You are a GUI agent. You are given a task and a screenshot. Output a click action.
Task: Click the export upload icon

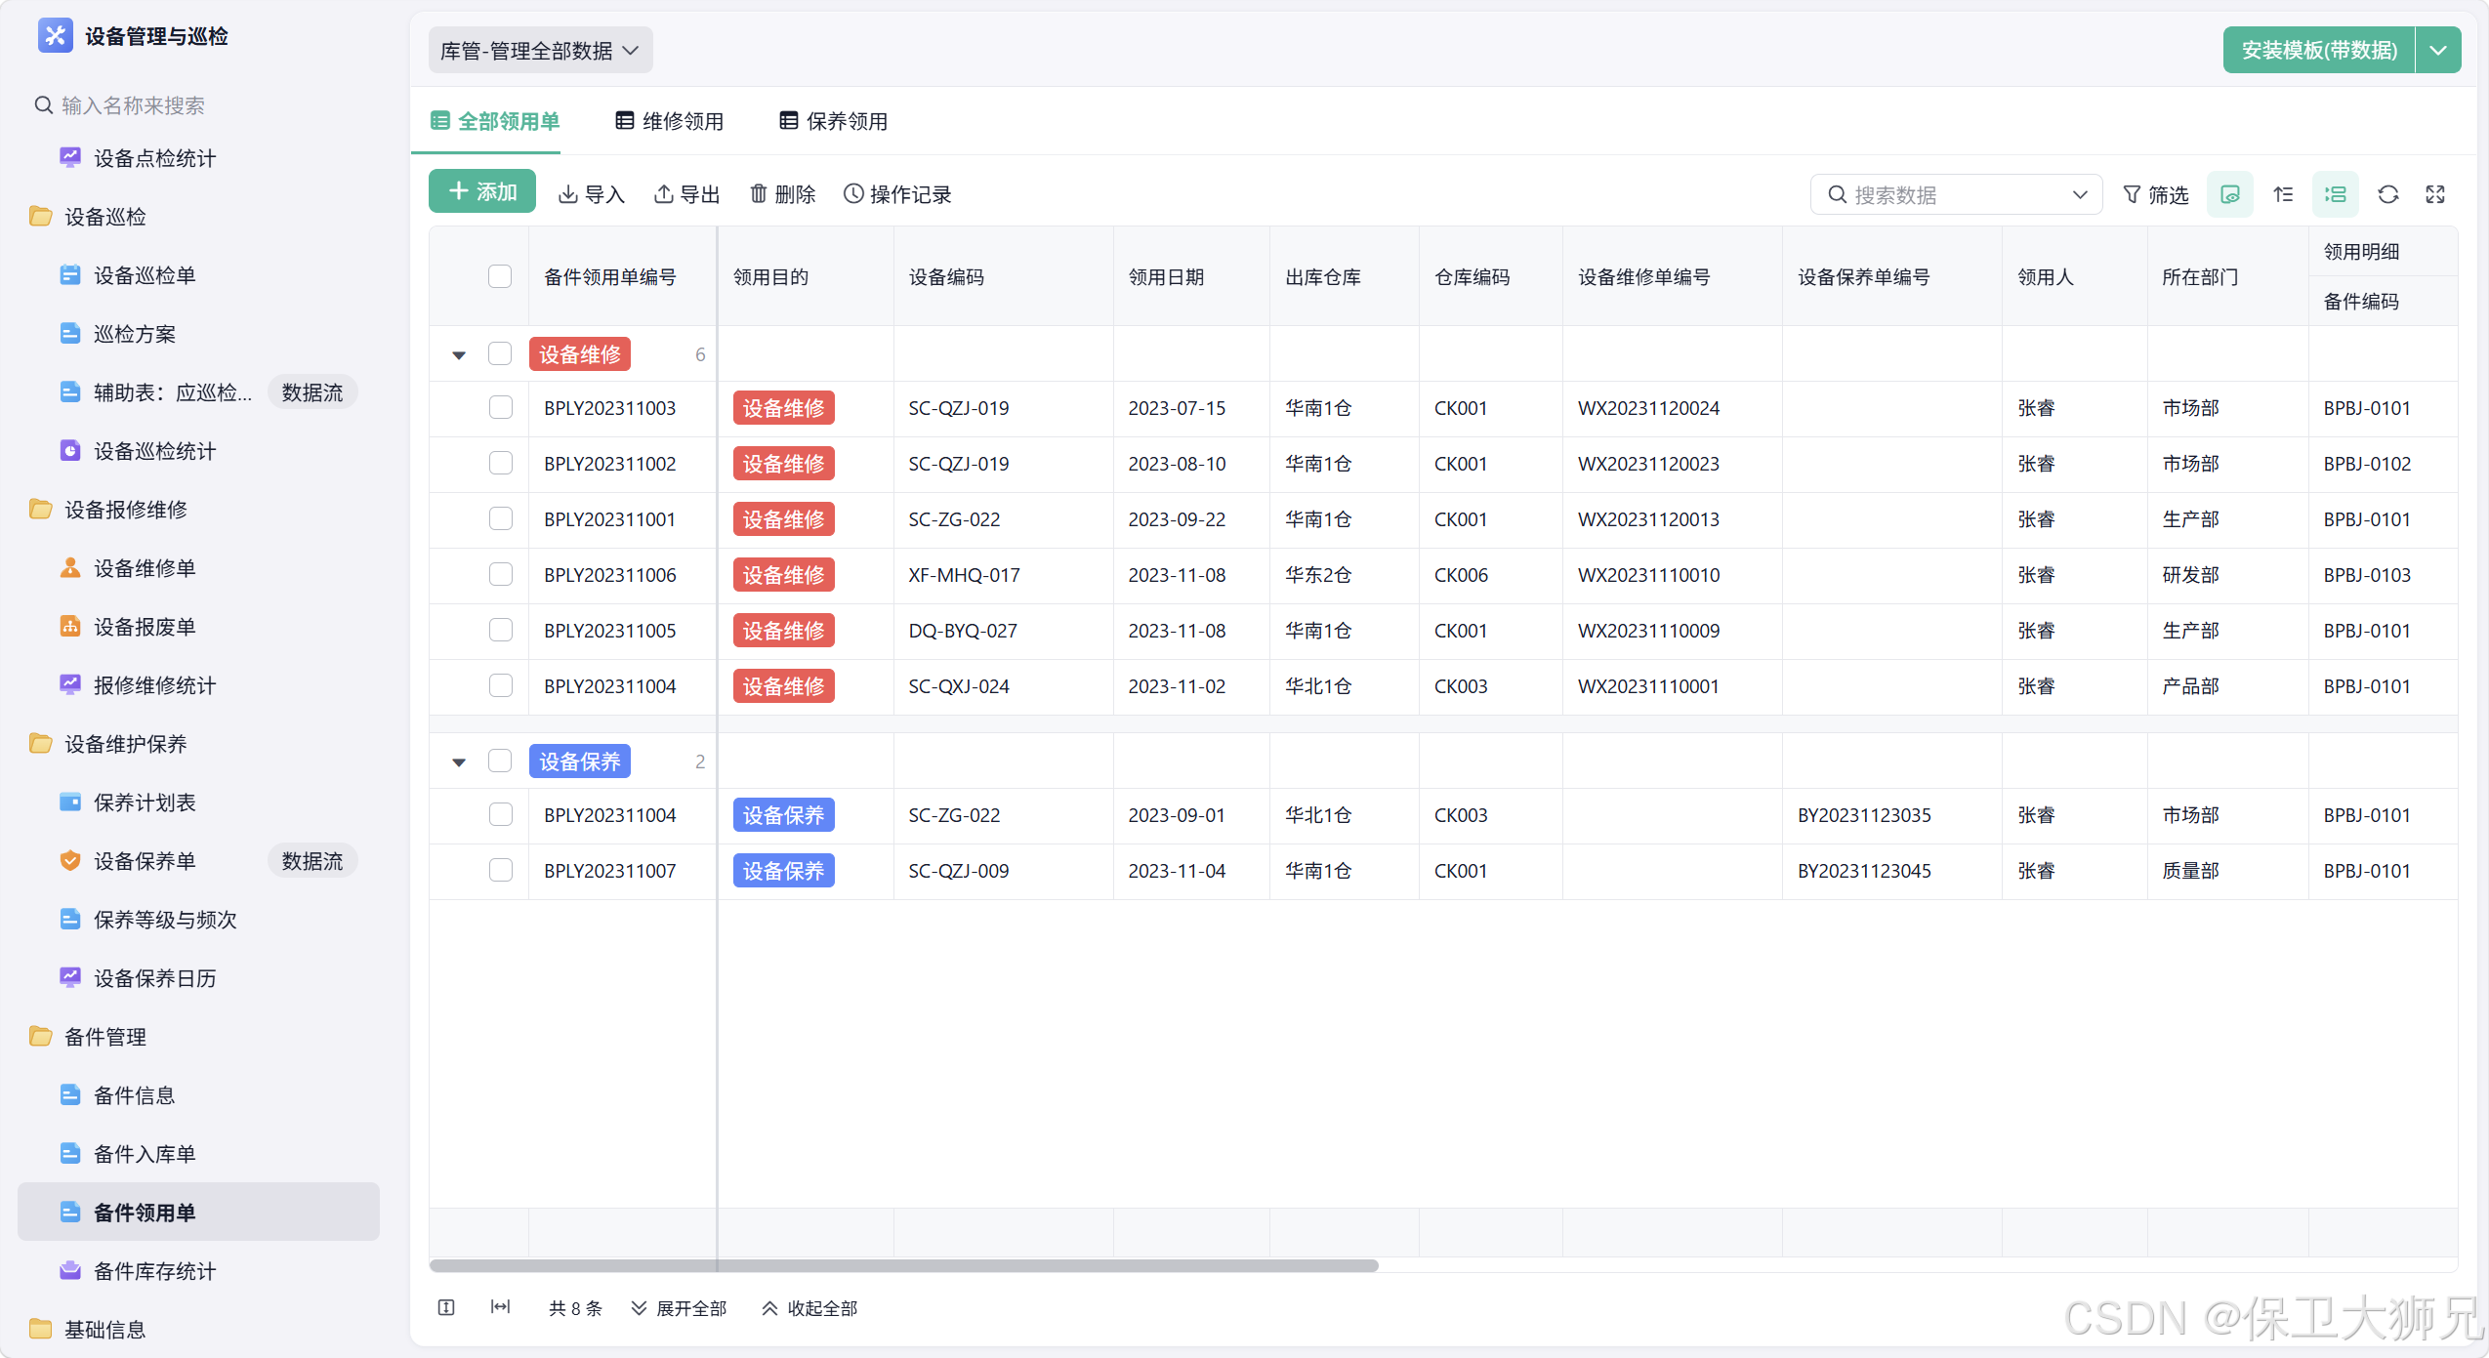[x=664, y=194]
